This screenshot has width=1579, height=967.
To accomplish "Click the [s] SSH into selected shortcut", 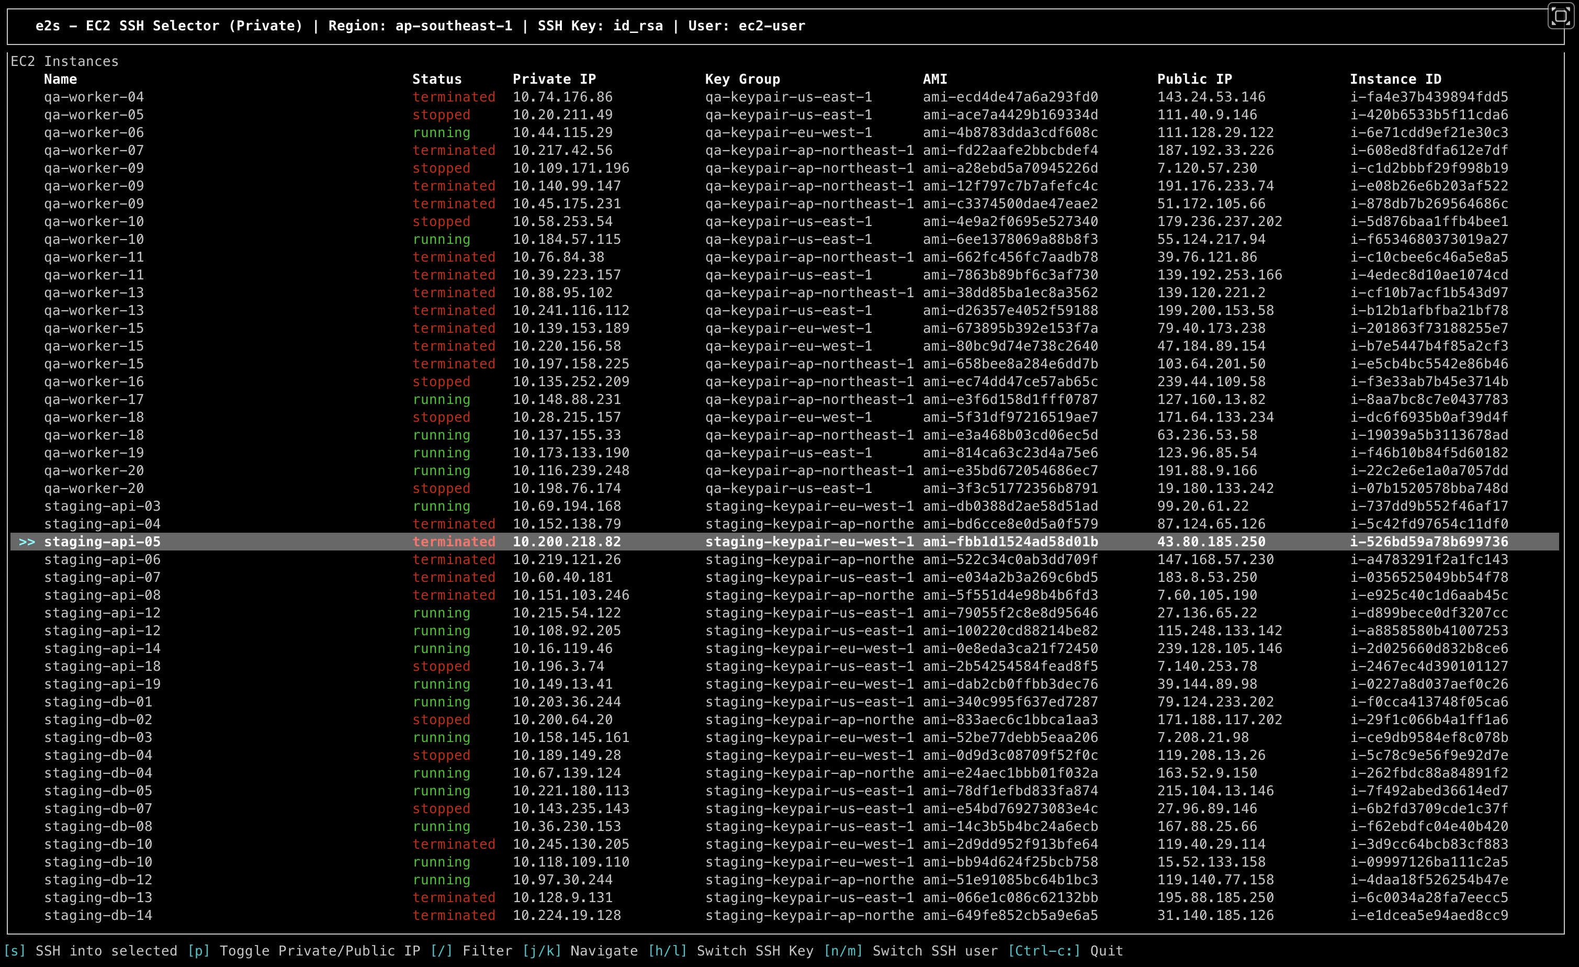I will point(91,951).
